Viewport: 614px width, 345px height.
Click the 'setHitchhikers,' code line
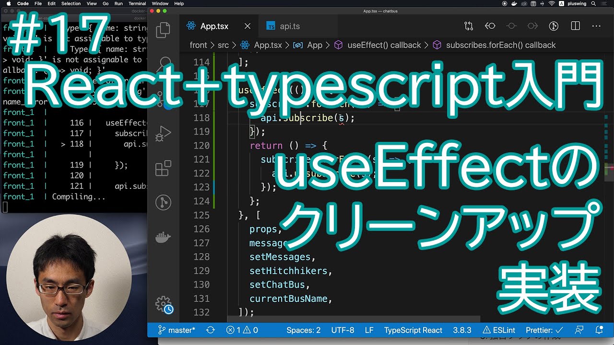(291, 271)
